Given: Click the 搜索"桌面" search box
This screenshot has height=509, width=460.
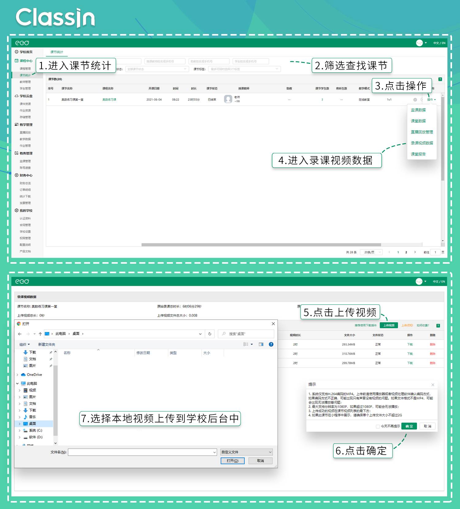Looking at the screenshot, I should (x=246, y=334).
